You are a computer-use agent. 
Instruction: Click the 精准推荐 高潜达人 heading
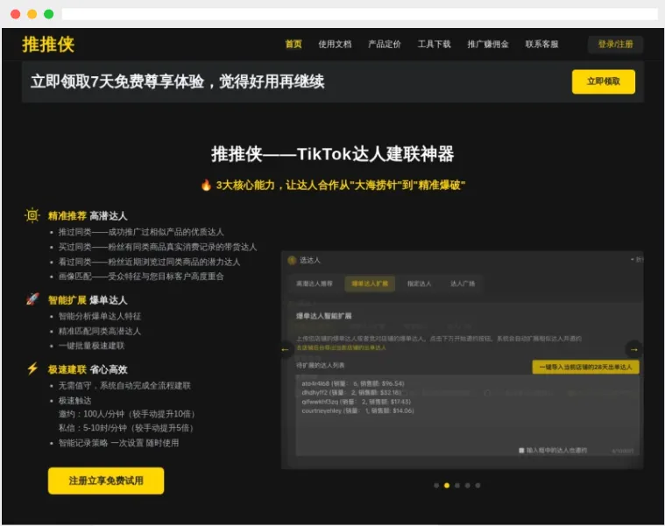(x=88, y=216)
